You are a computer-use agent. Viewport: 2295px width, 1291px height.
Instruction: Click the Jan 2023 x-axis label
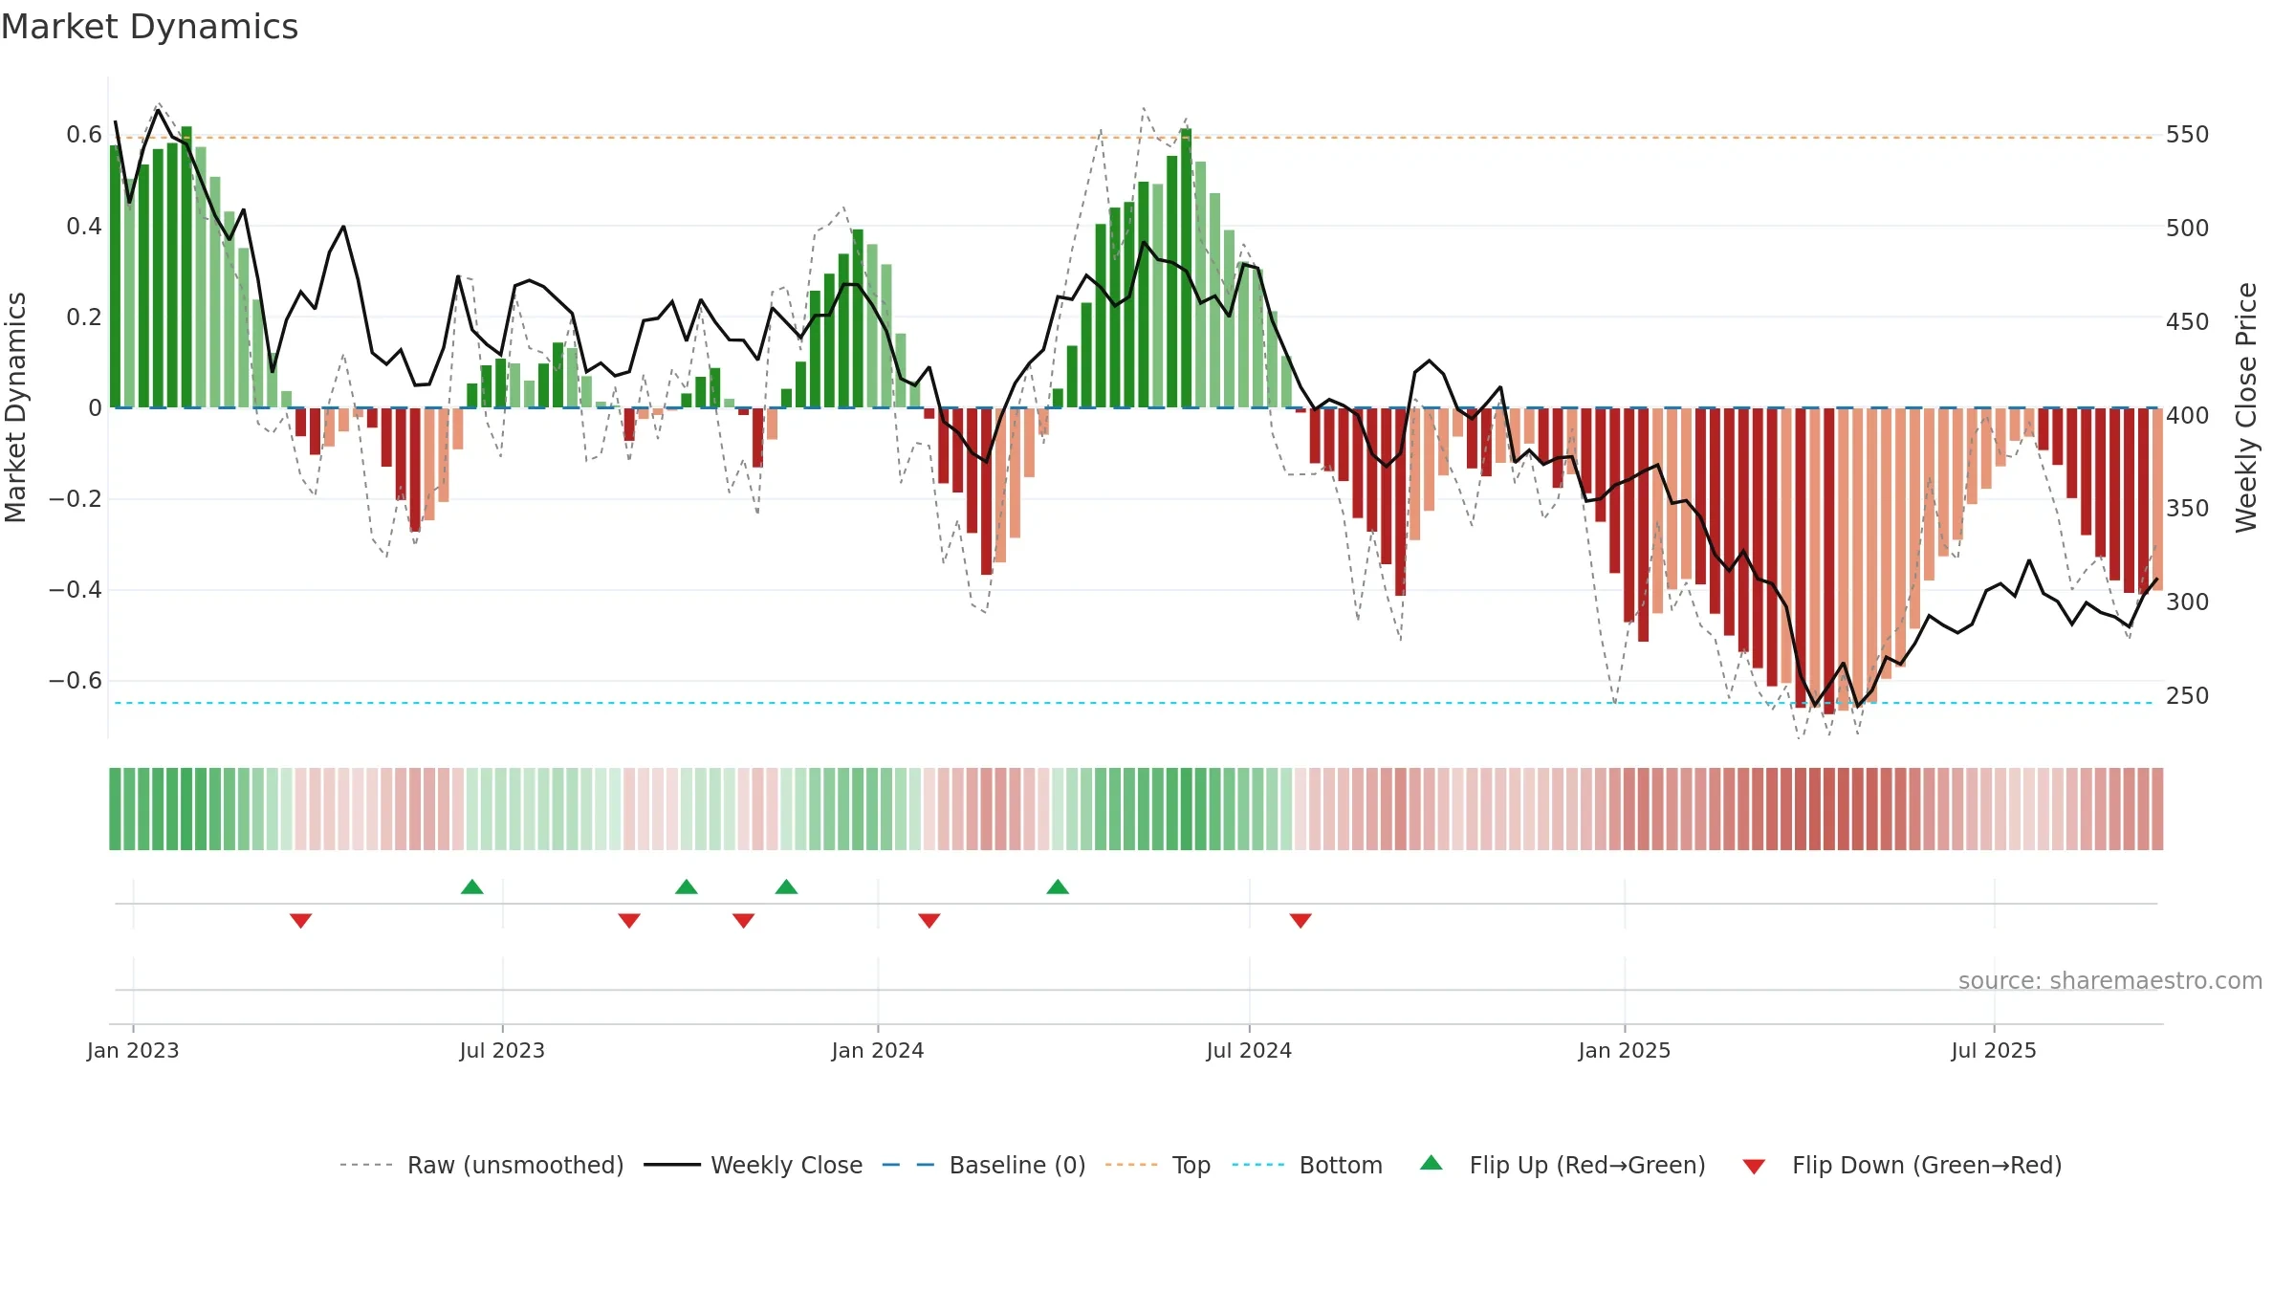[133, 1050]
